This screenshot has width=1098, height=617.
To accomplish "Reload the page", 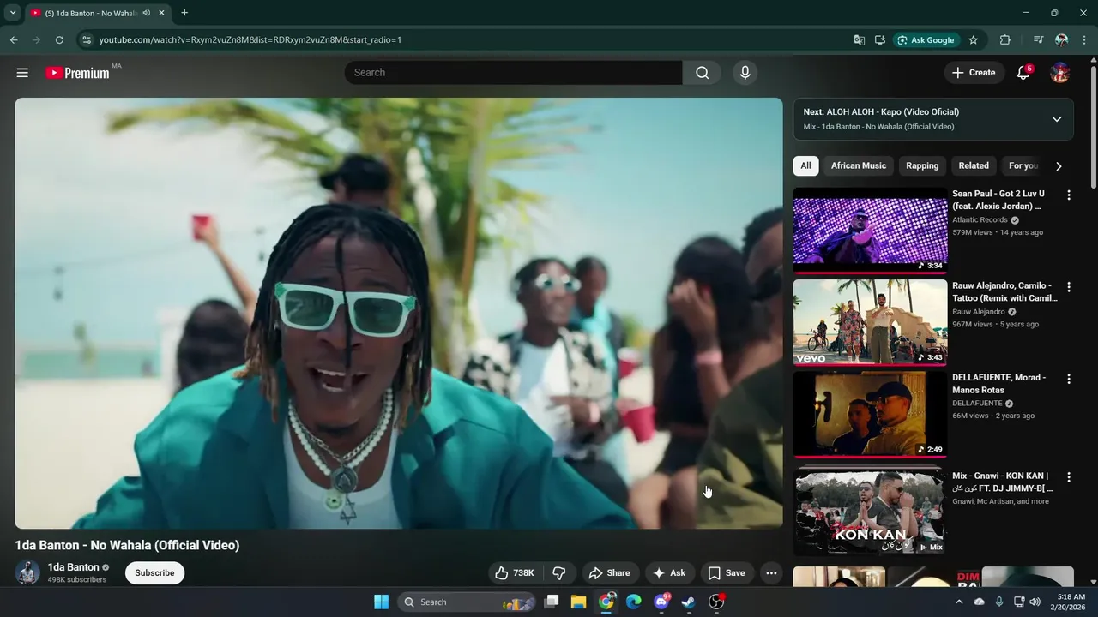I will tap(59, 39).
